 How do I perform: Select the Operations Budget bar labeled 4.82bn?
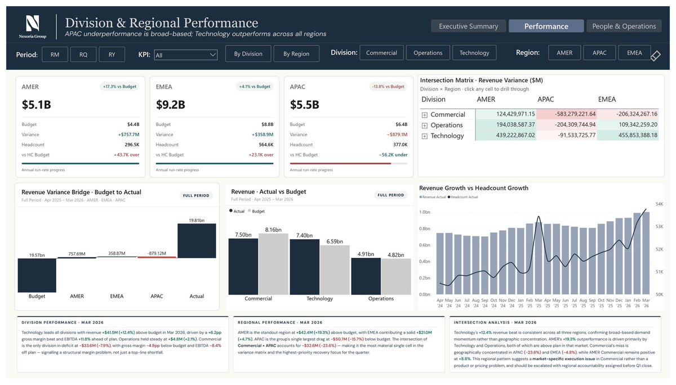(x=396, y=276)
